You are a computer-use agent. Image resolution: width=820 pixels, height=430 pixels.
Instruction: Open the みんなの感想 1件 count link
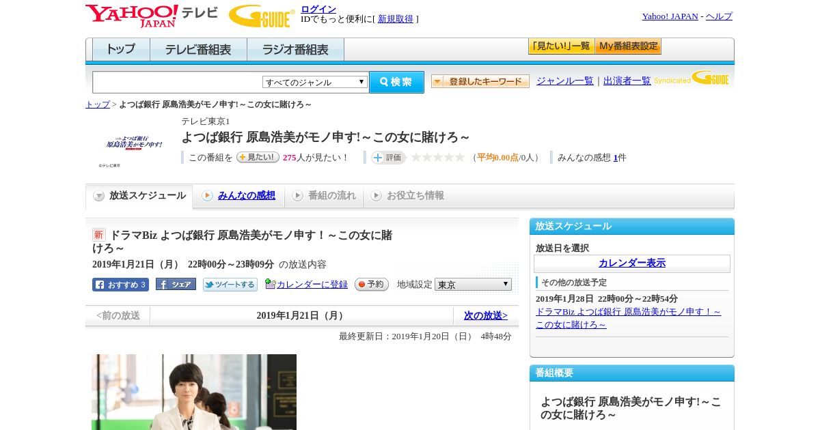(x=616, y=158)
